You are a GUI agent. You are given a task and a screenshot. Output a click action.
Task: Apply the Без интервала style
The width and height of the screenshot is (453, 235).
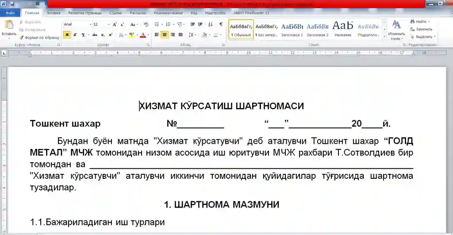click(266, 30)
